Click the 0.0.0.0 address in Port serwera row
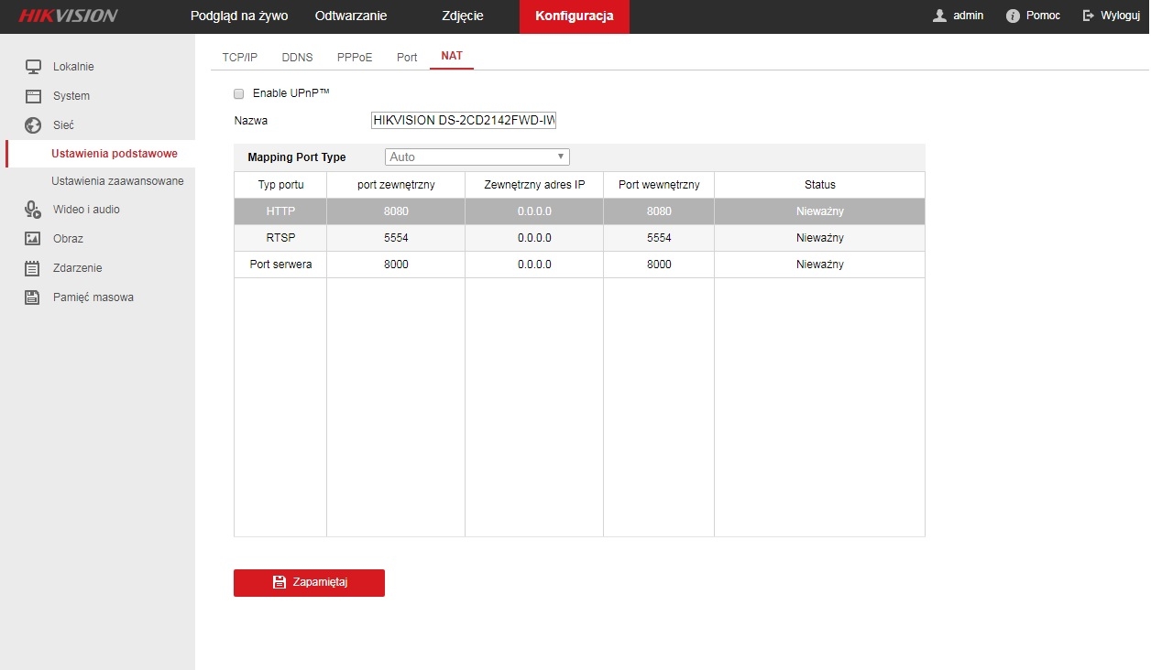This screenshot has height=670, width=1151. [534, 265]
